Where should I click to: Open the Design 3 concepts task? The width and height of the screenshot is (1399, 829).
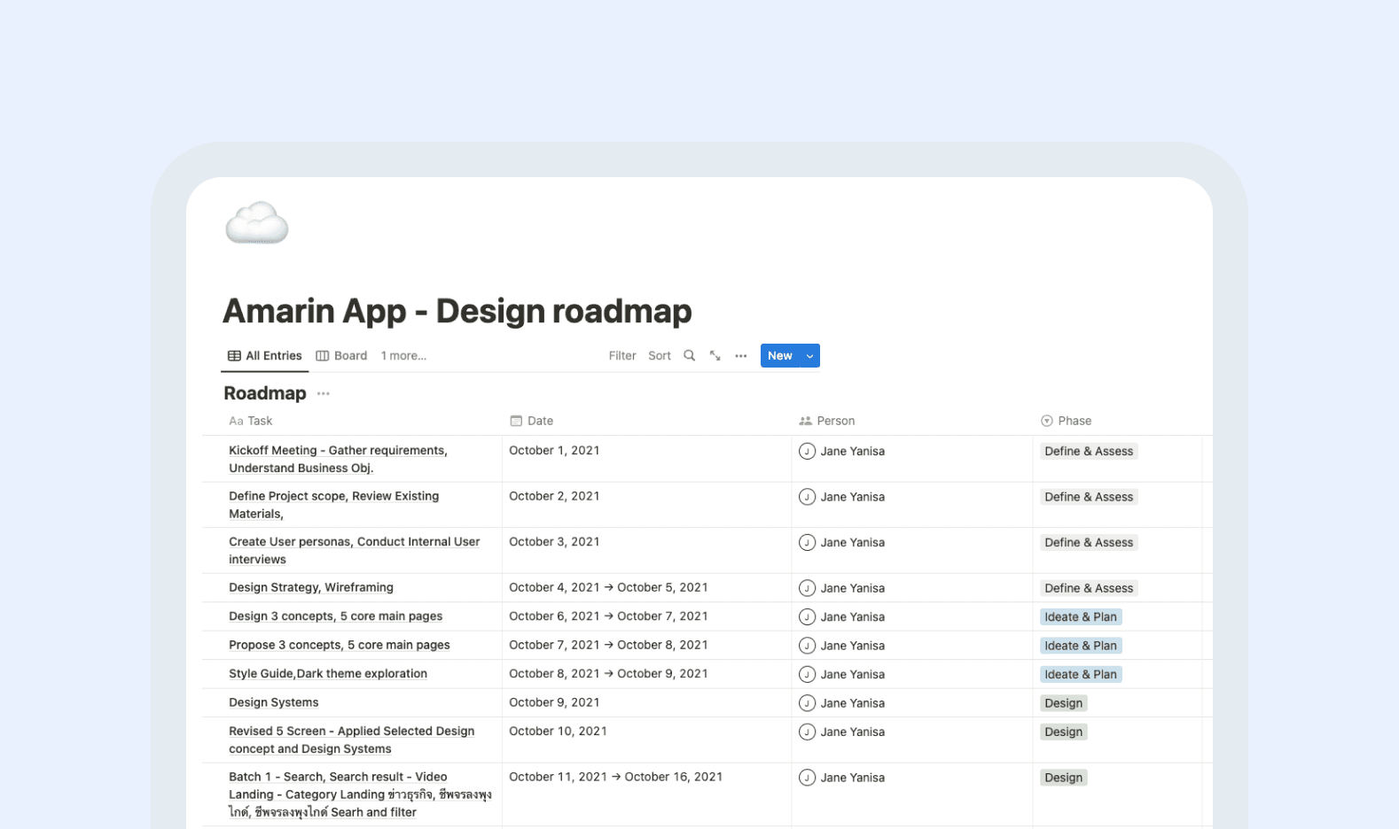(336, 616)
